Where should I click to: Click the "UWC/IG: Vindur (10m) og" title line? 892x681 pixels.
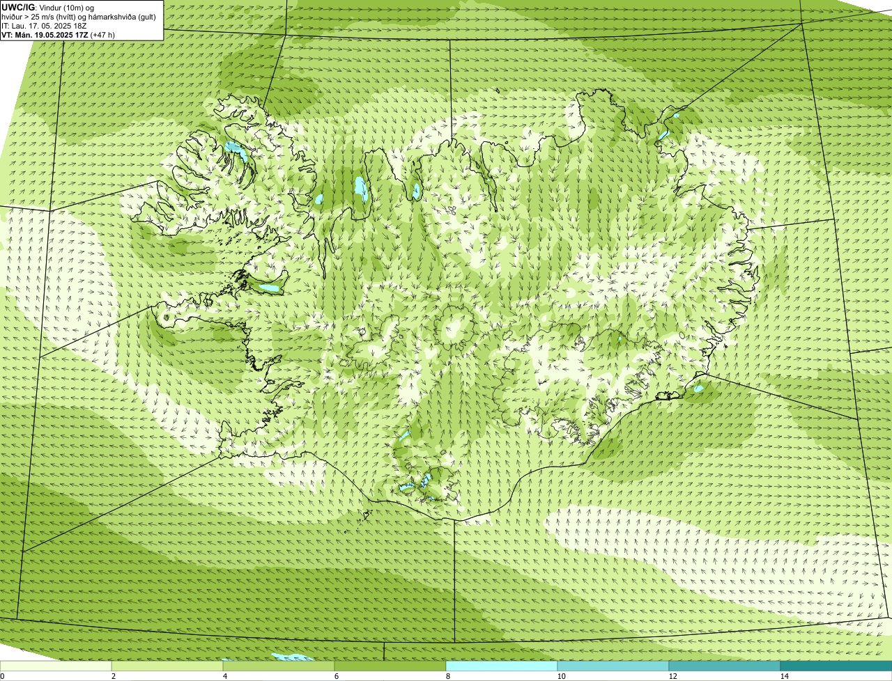click(48, 7)
